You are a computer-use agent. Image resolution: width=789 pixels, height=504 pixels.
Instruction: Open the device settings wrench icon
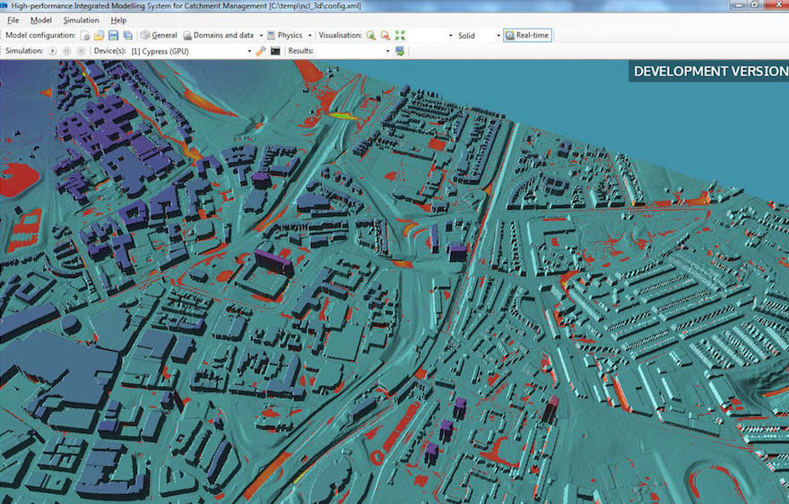pyautogui.click(x=261, y=51)
